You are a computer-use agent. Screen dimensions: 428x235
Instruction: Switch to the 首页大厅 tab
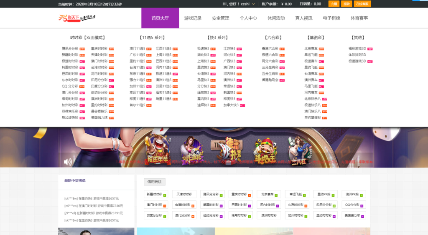coord(160,18)
